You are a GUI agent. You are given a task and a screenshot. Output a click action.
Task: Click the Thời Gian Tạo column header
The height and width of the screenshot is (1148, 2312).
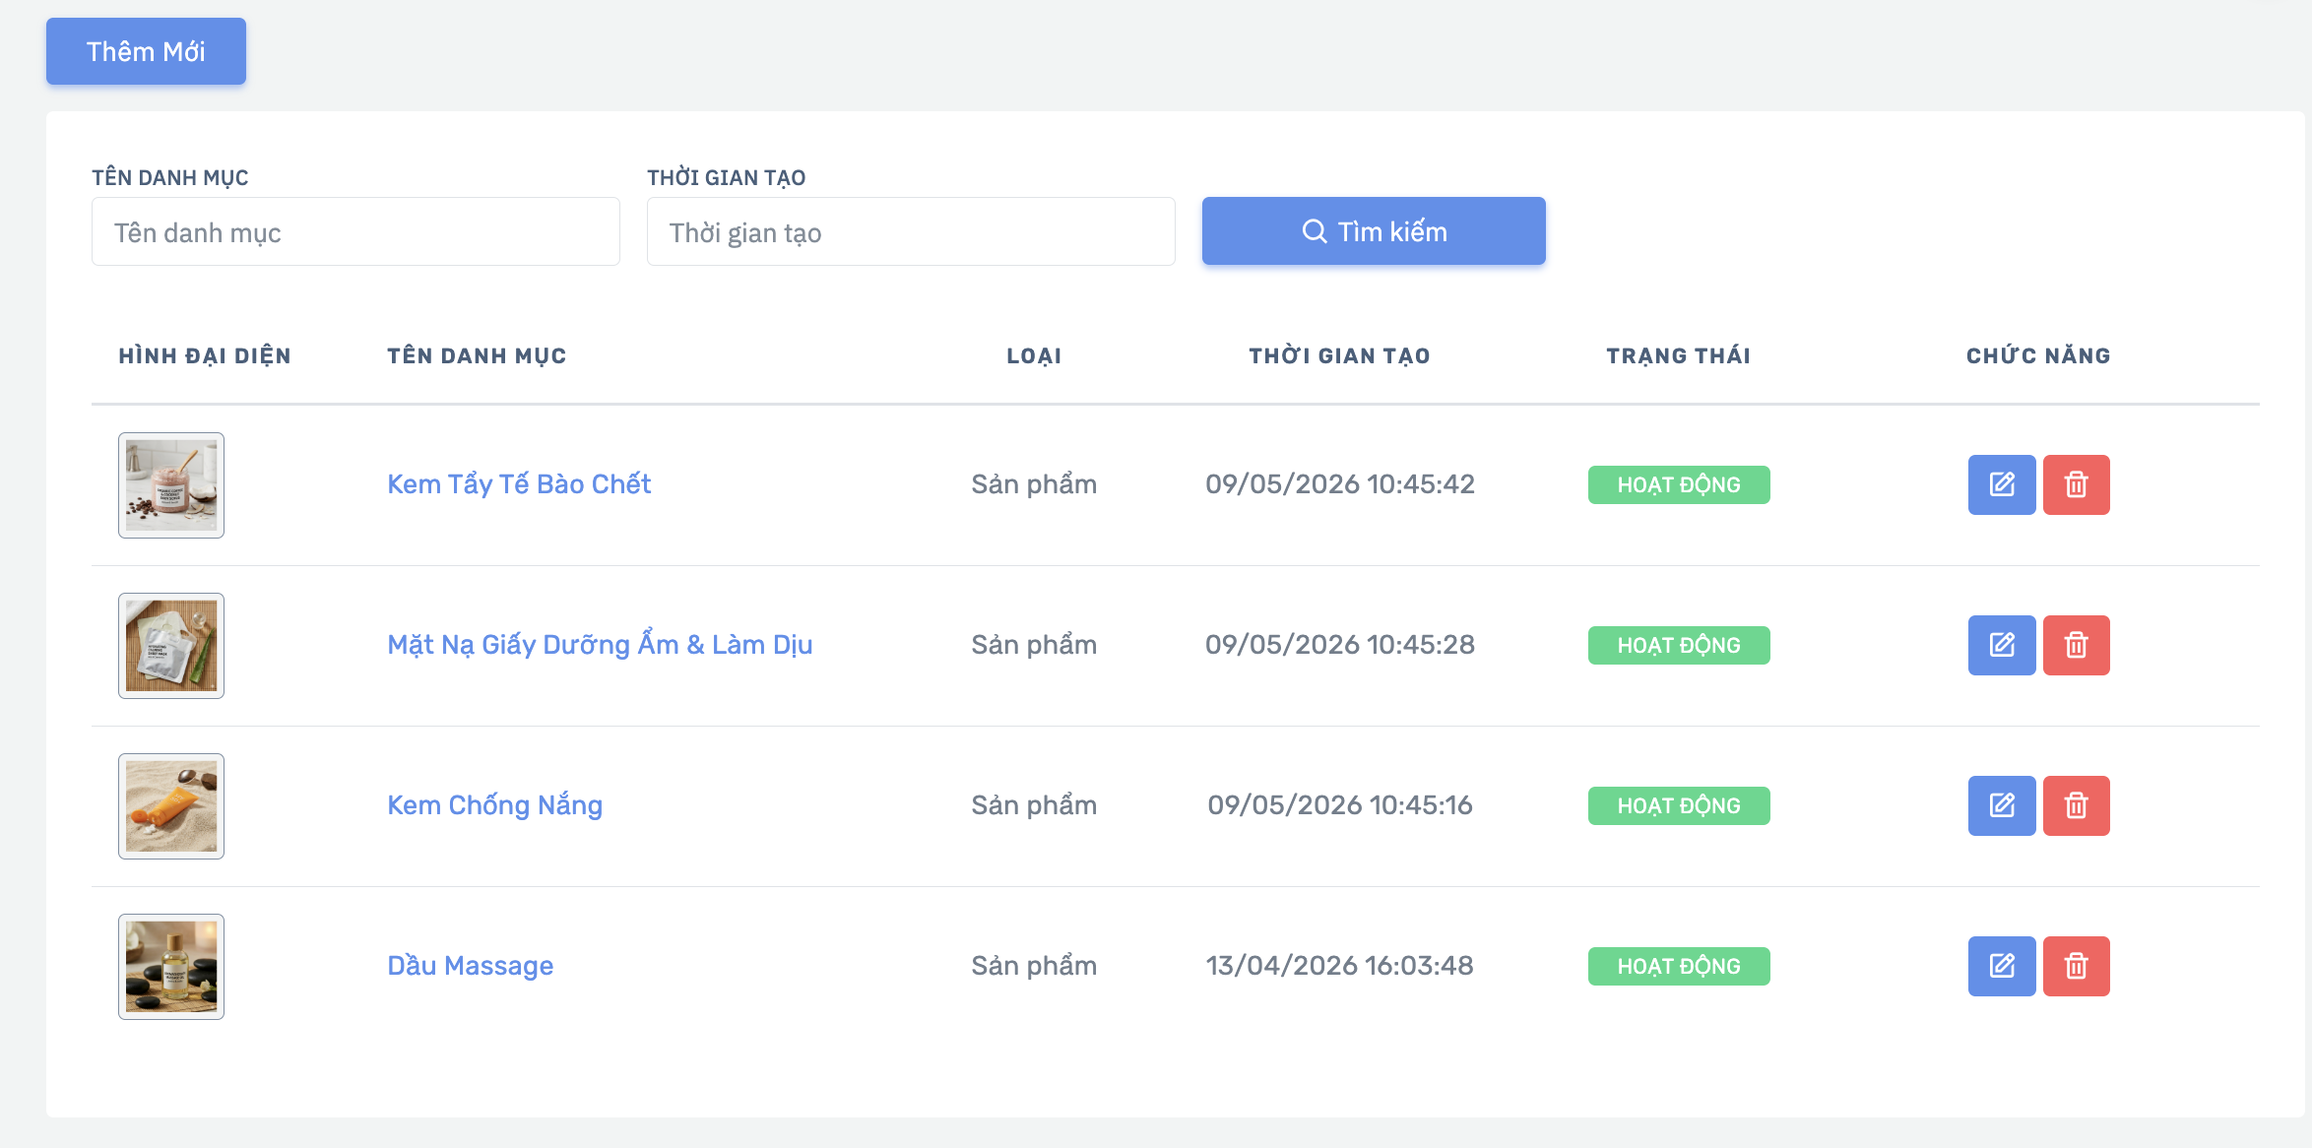pos(1339,355)
